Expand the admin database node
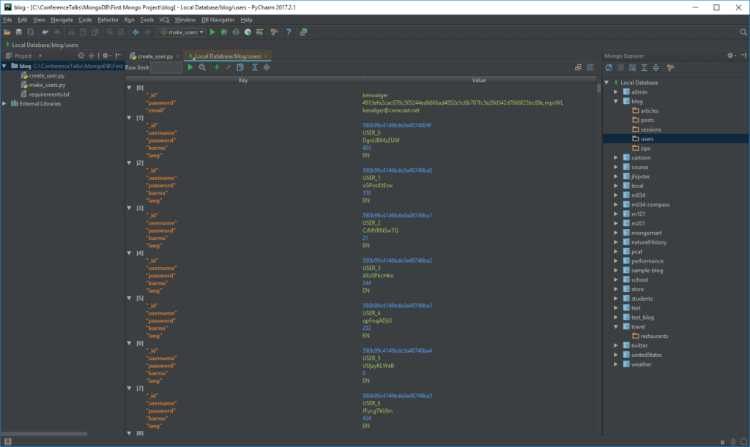The width and height of the screenshot is (750, 447). click(x=616, y=91)
